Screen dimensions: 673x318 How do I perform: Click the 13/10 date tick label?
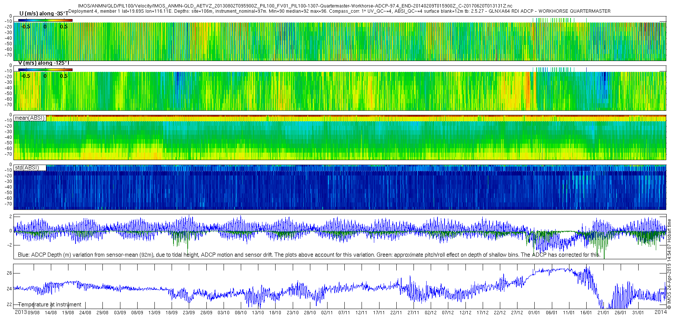[x=258, y=313]
